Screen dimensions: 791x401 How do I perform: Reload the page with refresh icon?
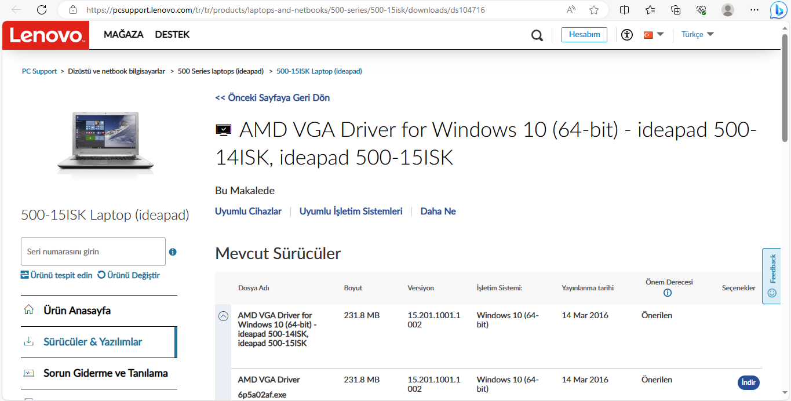click(x=42, y=10)
